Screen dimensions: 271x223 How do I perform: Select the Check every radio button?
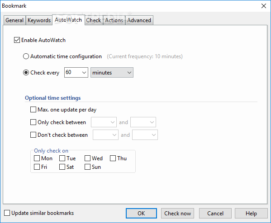pos(26,72)
